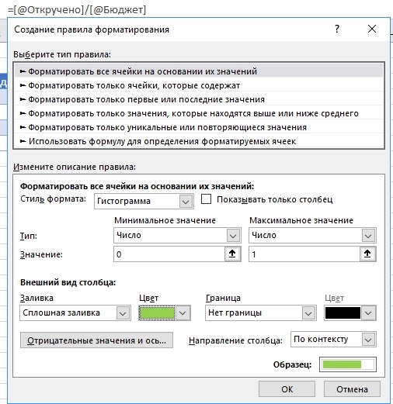Click the maximum value input field
The image size is (393, 404).
click(304, 254)
